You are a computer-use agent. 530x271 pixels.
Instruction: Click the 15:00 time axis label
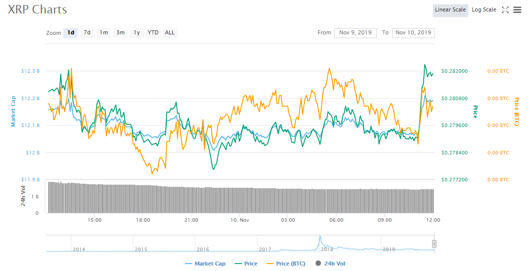coord(95,220)
